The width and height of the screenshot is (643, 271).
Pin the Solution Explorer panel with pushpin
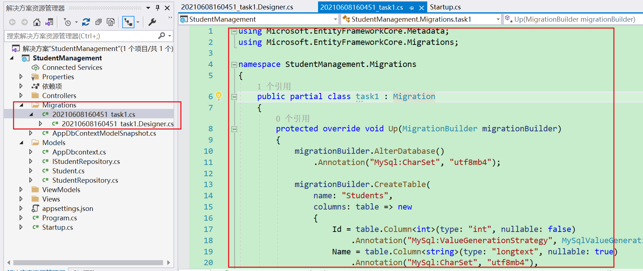point(158,8)
